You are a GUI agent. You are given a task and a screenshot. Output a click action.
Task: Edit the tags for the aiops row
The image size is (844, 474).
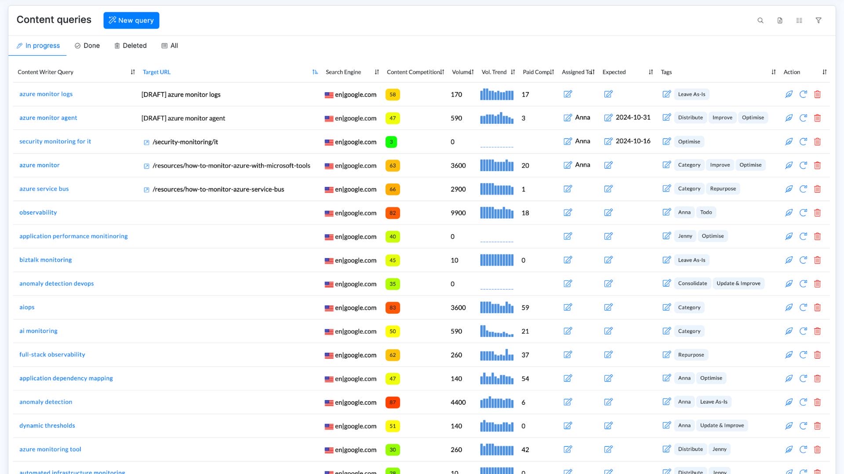pyautogui.click(x=667, y=307)
